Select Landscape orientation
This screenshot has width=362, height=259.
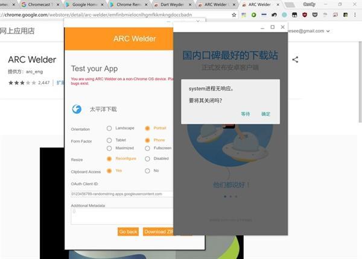point(109,128)
